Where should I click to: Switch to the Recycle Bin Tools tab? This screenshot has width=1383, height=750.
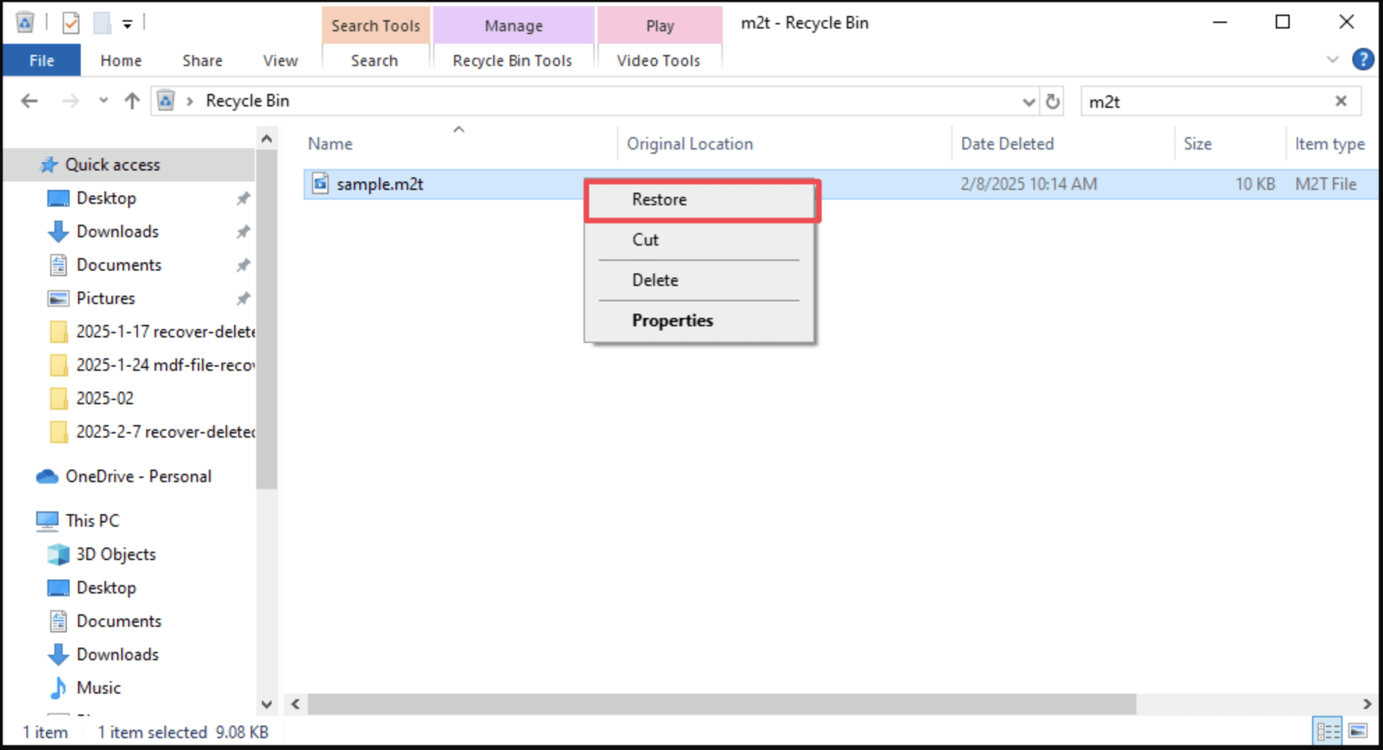click(x=513, y=60)
